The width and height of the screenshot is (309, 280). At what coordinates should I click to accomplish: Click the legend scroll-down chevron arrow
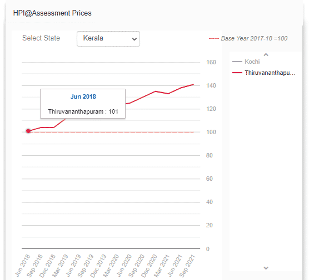[266, 268]
